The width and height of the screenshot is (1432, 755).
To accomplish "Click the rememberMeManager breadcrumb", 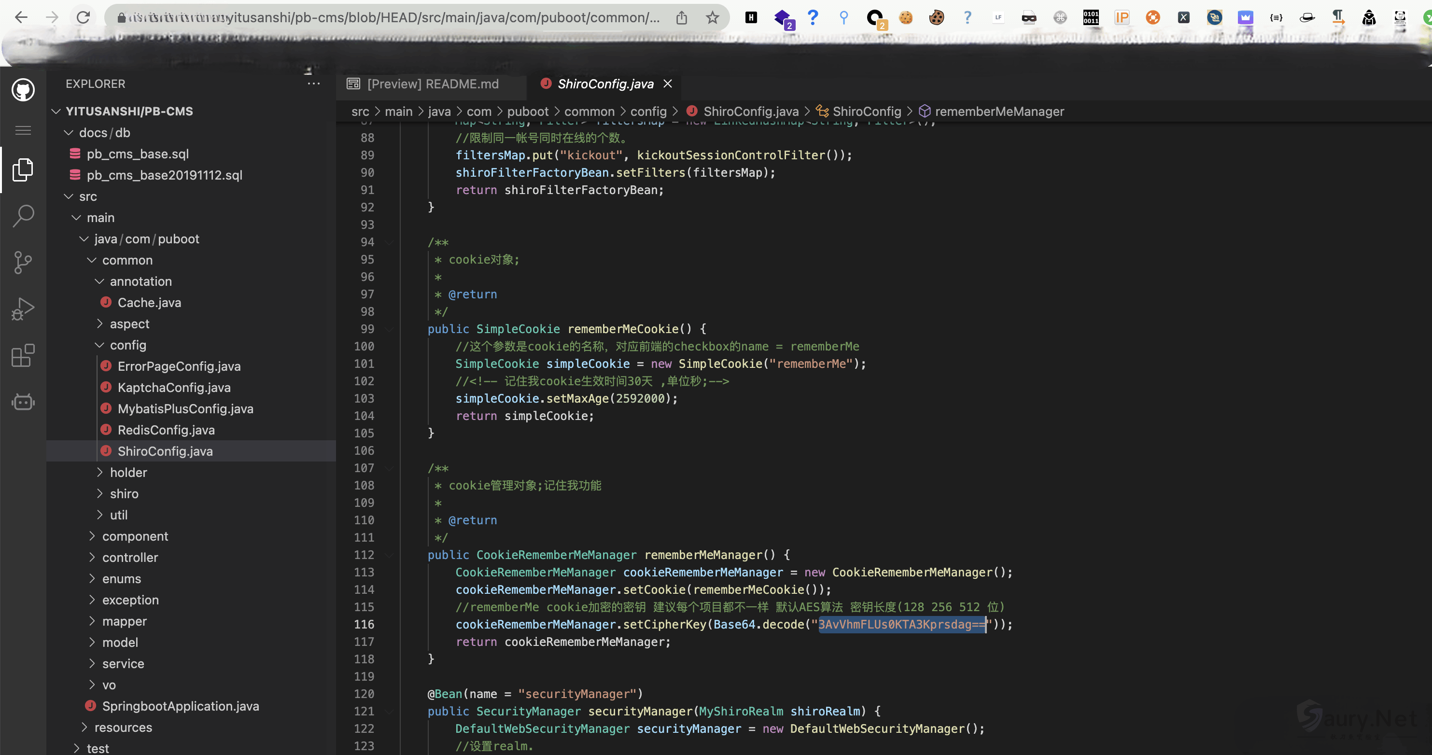I will tap(999, 112).
